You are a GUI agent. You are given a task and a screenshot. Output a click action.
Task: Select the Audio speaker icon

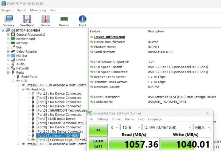click(13, 64)
